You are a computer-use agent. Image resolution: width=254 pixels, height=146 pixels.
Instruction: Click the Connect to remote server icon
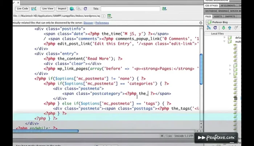(x=209, y=28)
